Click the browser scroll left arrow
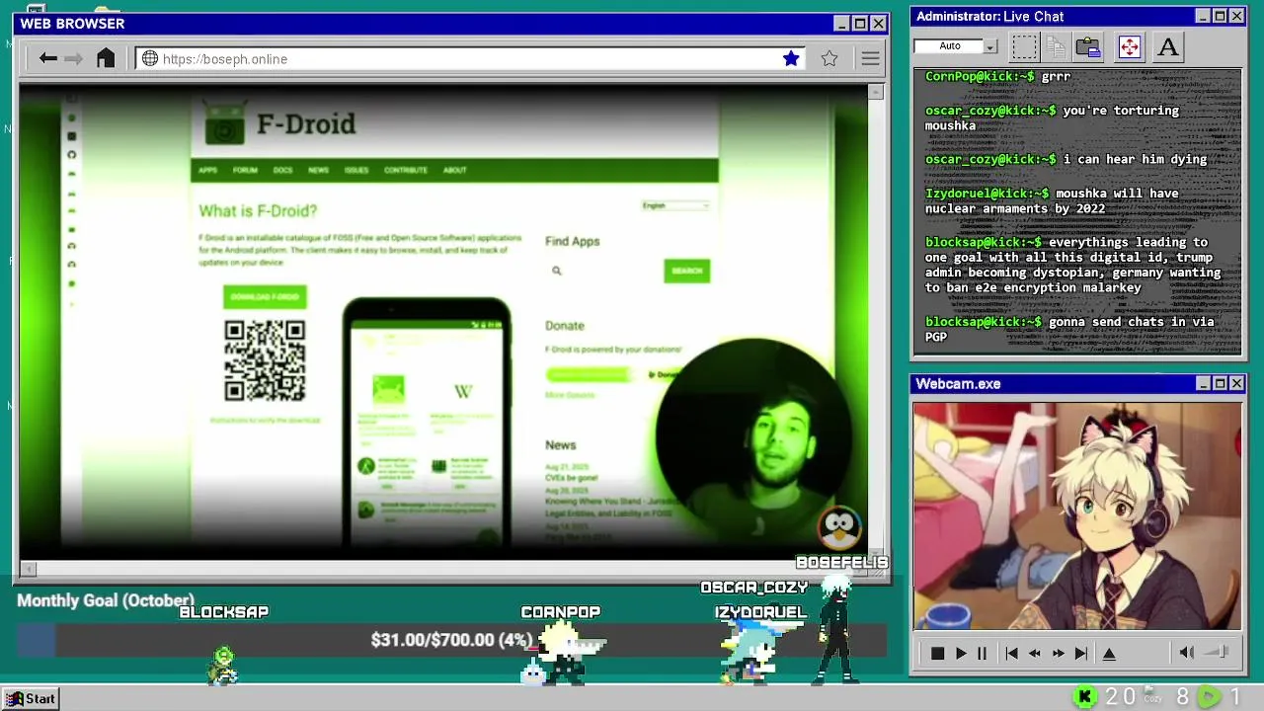Screen dimensions: 1264x711 tap(29, 569)
